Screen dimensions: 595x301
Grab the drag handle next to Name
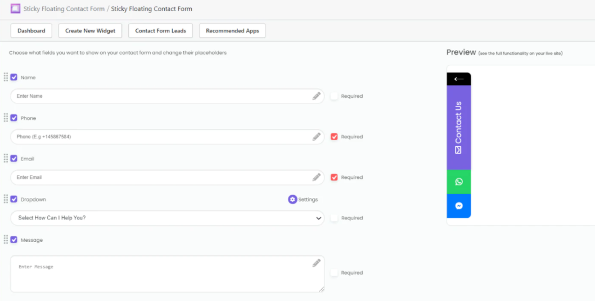point(6,77)
